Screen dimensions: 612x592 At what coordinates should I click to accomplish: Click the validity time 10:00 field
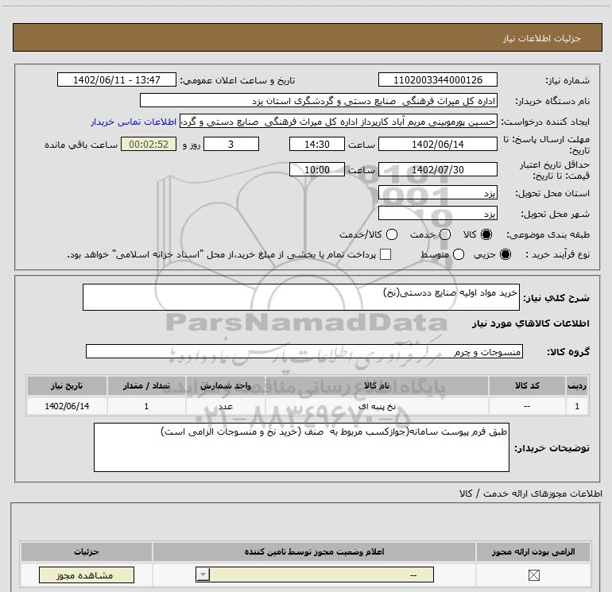317,169
